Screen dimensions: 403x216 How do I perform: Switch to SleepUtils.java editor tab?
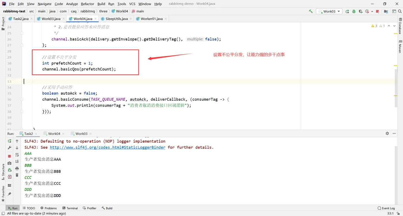(x=117, y=19)
